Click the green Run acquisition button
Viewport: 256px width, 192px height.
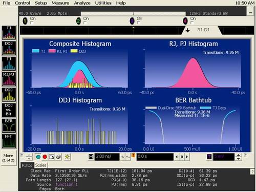coord(38,157)
